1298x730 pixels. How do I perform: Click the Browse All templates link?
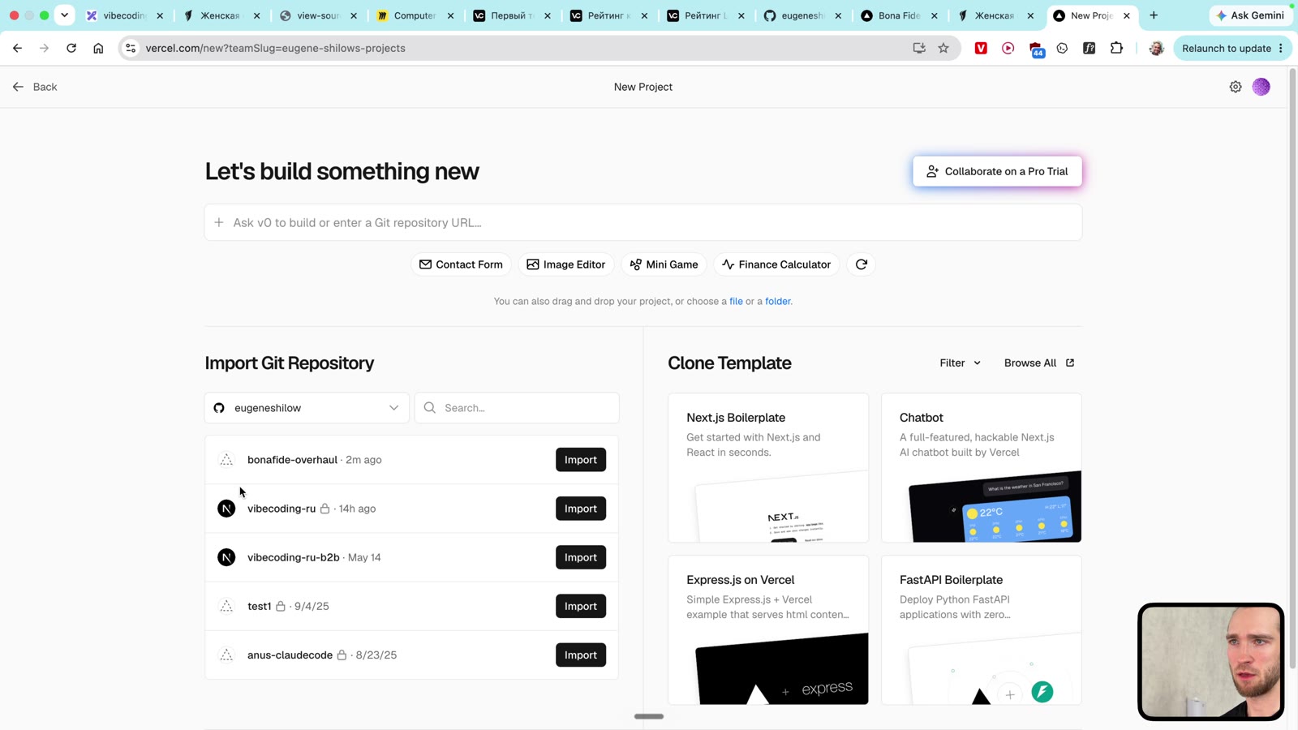coord(1039,363)
